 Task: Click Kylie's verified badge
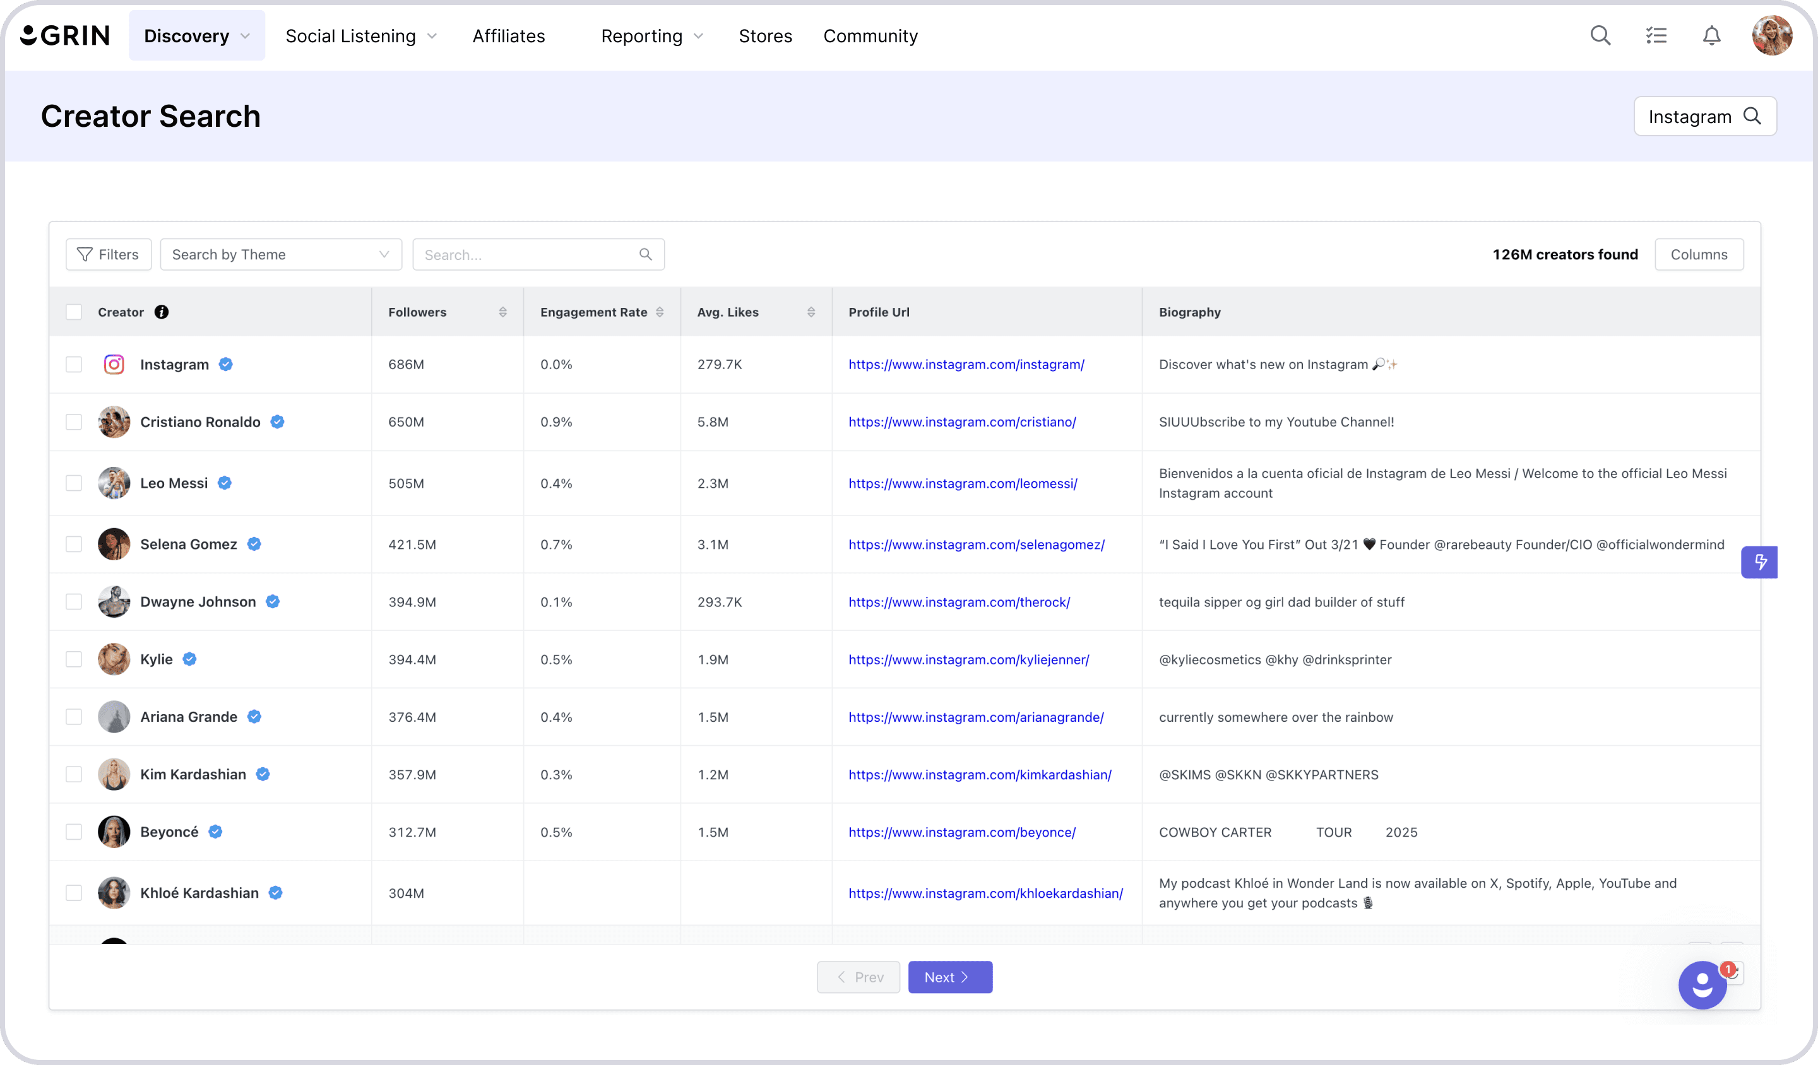190,660
